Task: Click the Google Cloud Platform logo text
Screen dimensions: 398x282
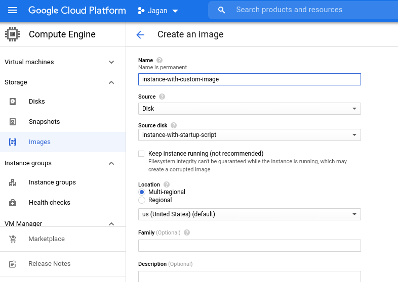Action: [77, 11]
